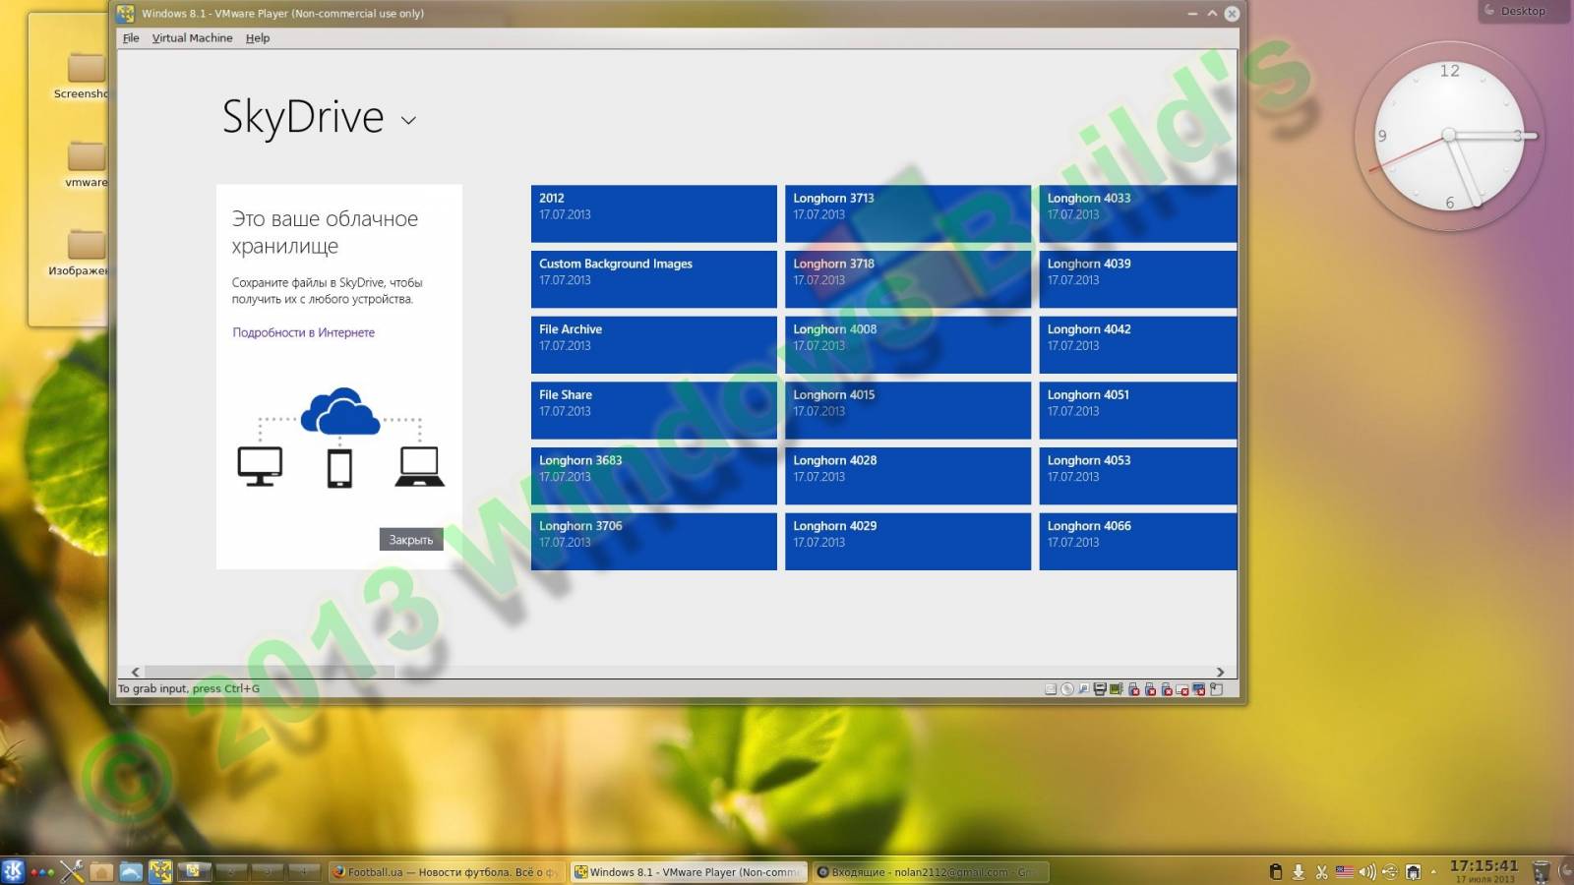Image resolution: width=1574 pixels, height=885 pixels.
Task: Open the 2012 folder tile
Action: 653,213
